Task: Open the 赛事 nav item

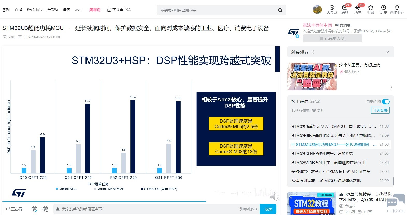Action: pos(79,10)
